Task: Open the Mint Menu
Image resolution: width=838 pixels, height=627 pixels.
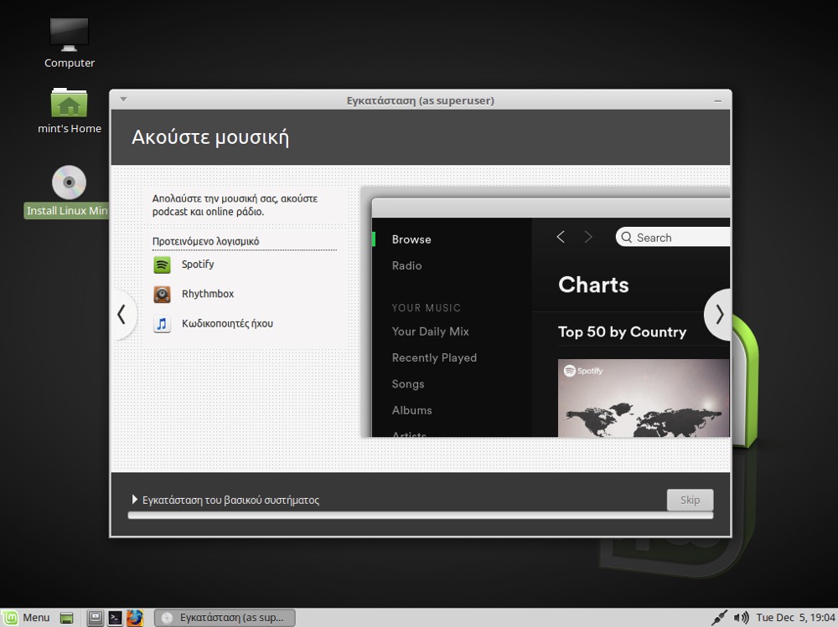Action: point(26,618)
